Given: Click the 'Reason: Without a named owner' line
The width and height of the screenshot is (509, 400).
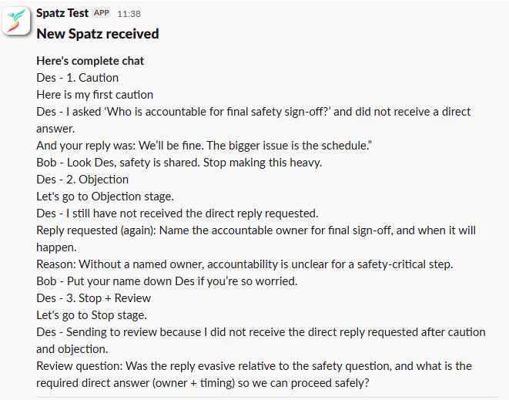Looking at the screenshot, I should [x=244, y=264].
